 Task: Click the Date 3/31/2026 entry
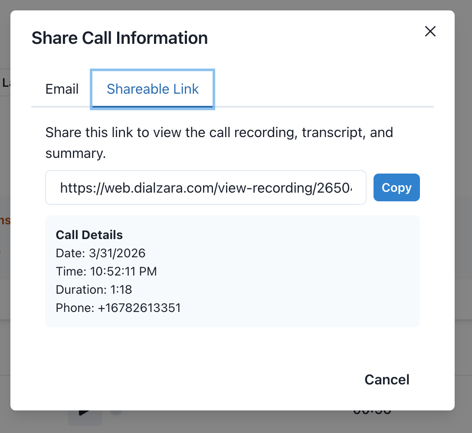tap(100, 253)
